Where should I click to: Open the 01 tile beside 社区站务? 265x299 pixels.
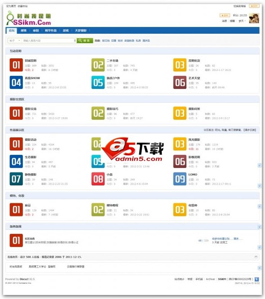click(x=16, y=241)
